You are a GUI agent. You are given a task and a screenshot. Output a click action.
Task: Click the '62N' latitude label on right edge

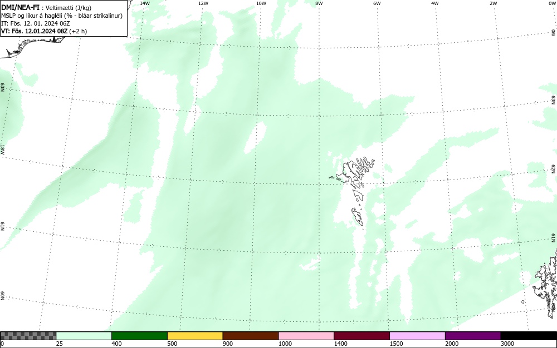[554, 170]
